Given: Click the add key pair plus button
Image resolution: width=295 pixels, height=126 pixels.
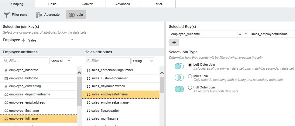Looking at the screenshot, I should tap(175, 43).
